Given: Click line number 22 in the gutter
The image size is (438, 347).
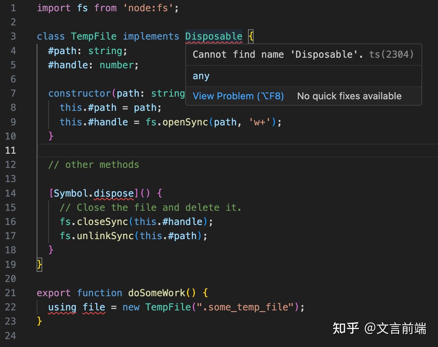Looking at the screenshot, I should [10, 307].
